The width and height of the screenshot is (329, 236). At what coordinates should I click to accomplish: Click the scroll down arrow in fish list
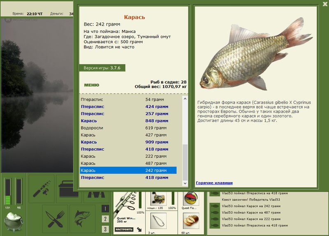point(185,183)
